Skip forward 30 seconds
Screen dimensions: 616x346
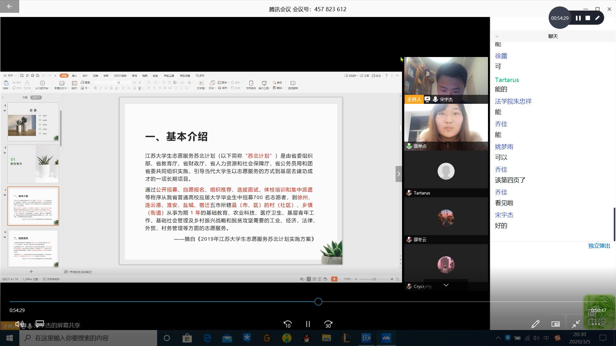click(x=328, y=324)
